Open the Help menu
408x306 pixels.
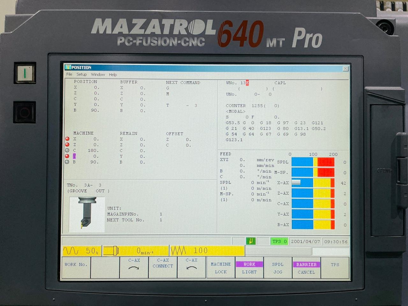(x=113, y=75)
